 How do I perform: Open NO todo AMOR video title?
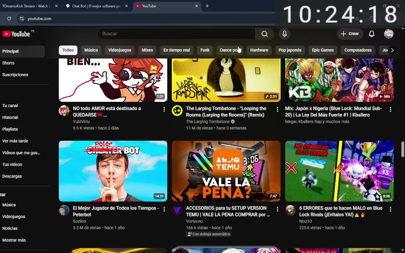(107, 111)
